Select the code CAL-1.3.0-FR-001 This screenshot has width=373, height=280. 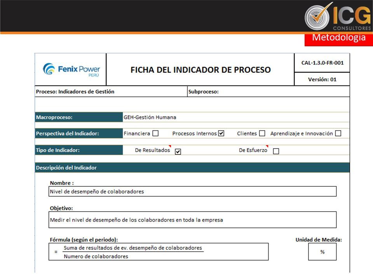pos(322,63)
